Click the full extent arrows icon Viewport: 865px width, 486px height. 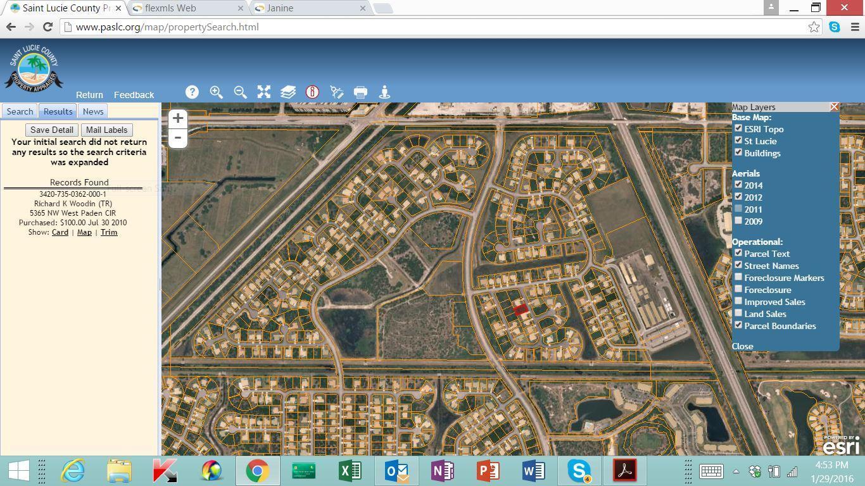(264, 92)
